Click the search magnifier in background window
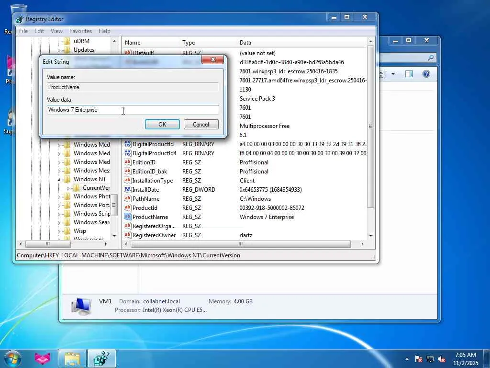The image size is (490, 368). pos(431,57)
